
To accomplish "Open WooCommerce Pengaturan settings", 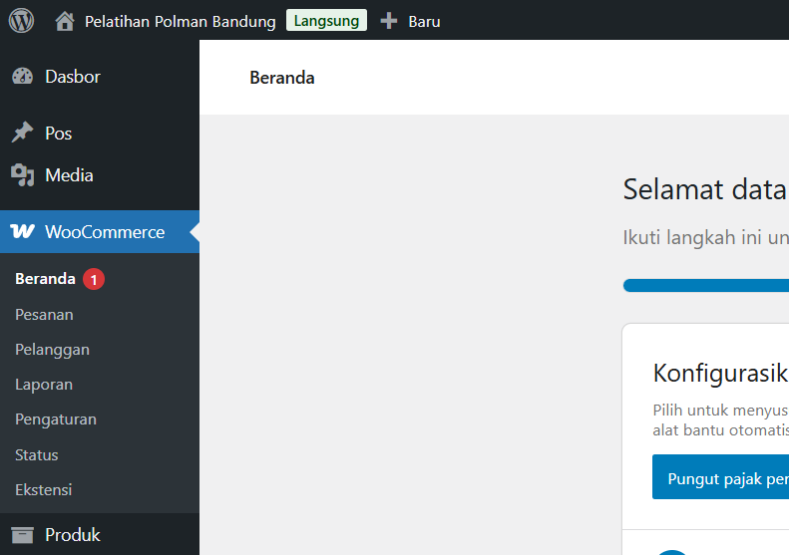I will 56,419.
